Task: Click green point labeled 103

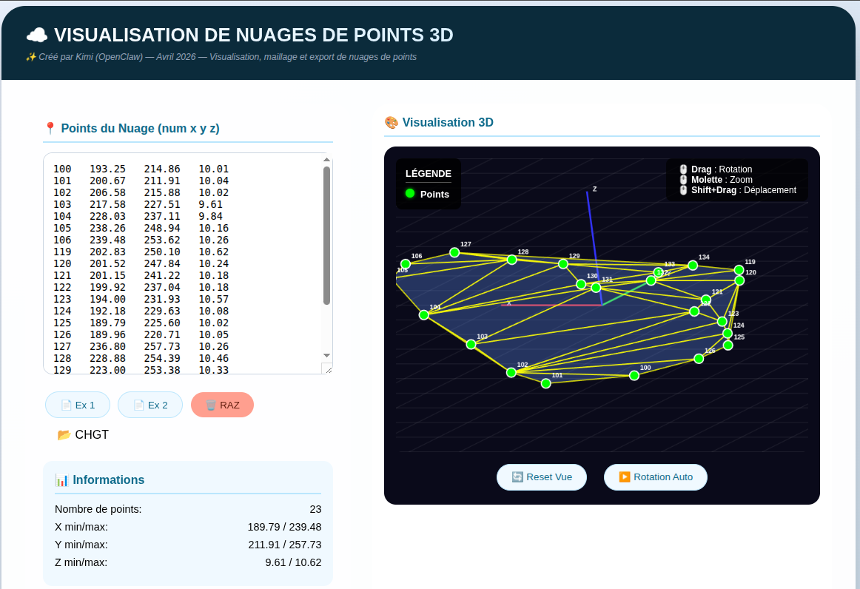Action: point(471,344)
